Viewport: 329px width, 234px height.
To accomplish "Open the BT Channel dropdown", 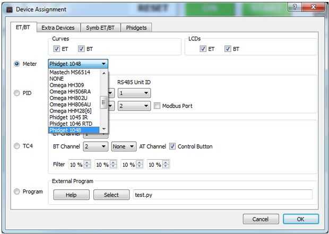I will tap(96, 146).
